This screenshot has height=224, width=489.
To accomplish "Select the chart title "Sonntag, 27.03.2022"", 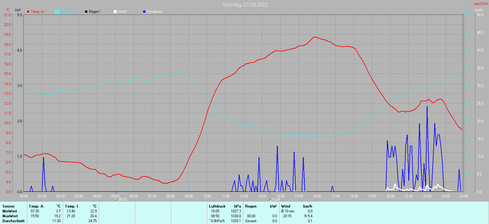I will (x=245, y=5).
